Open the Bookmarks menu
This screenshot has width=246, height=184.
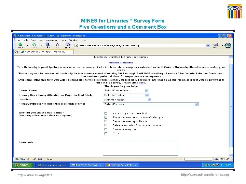pyautogui.click(x=51, y=40)
